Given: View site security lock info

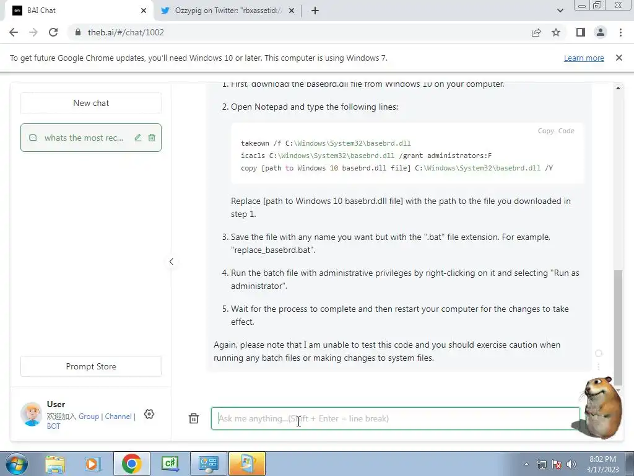Looking at the screenshot, I should tap(78, 32).
